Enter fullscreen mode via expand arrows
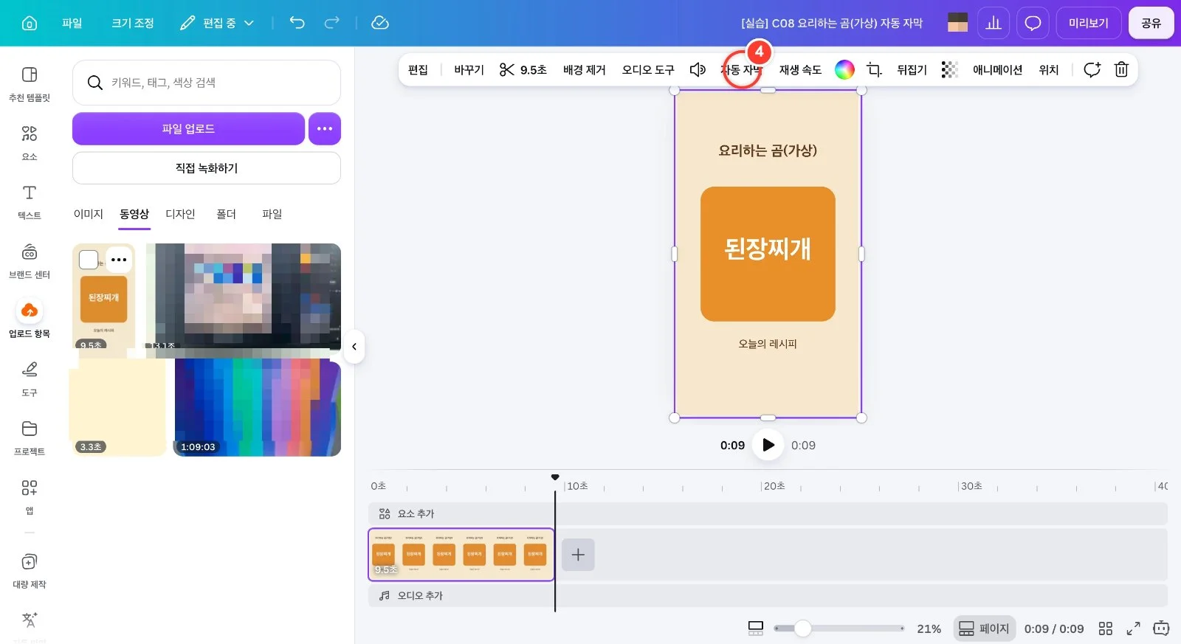The width and height of the screenshot is (1181, 644). [1133, 629]
